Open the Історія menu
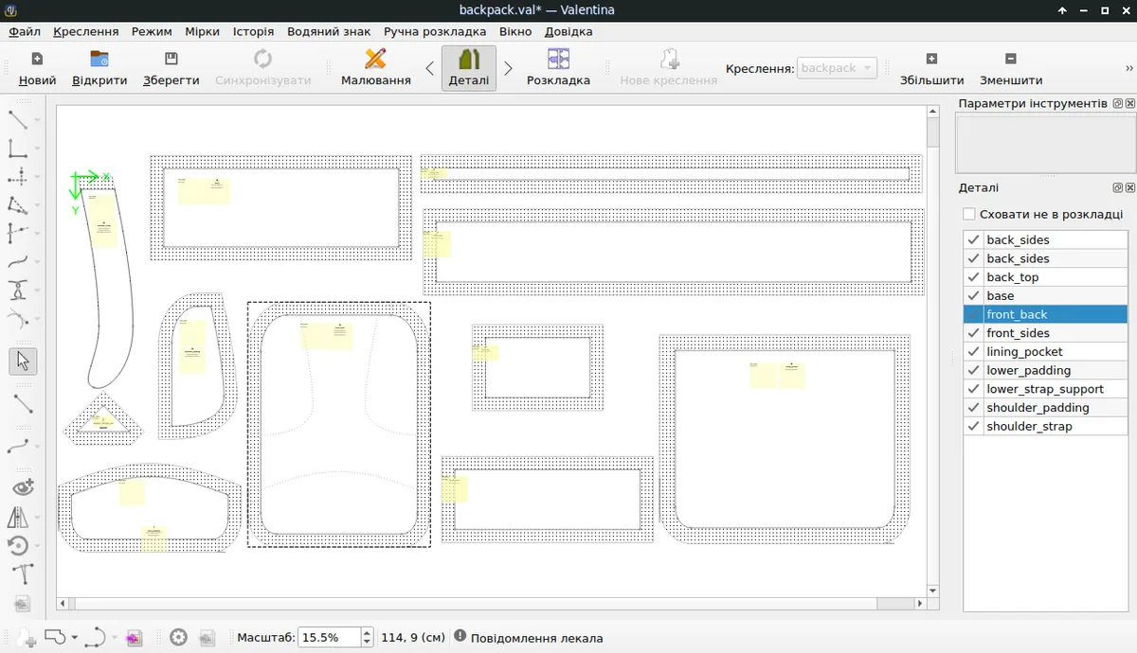Screen dimensions: 1137x653 click(x=254, y=31)
